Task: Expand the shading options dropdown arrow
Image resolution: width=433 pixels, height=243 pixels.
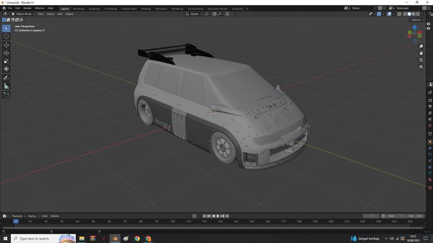Action: [423, 14]
